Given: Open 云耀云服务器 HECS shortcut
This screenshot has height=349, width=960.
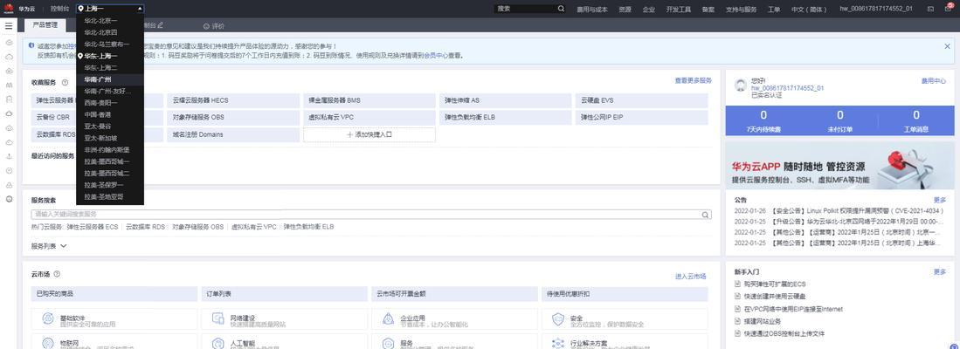Looking at the screenshot, I should click(233, 100).
